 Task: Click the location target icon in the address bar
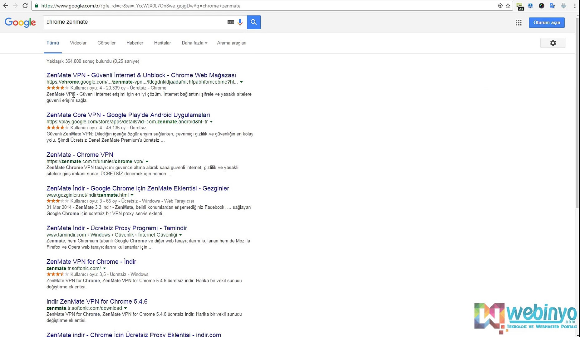500,6
